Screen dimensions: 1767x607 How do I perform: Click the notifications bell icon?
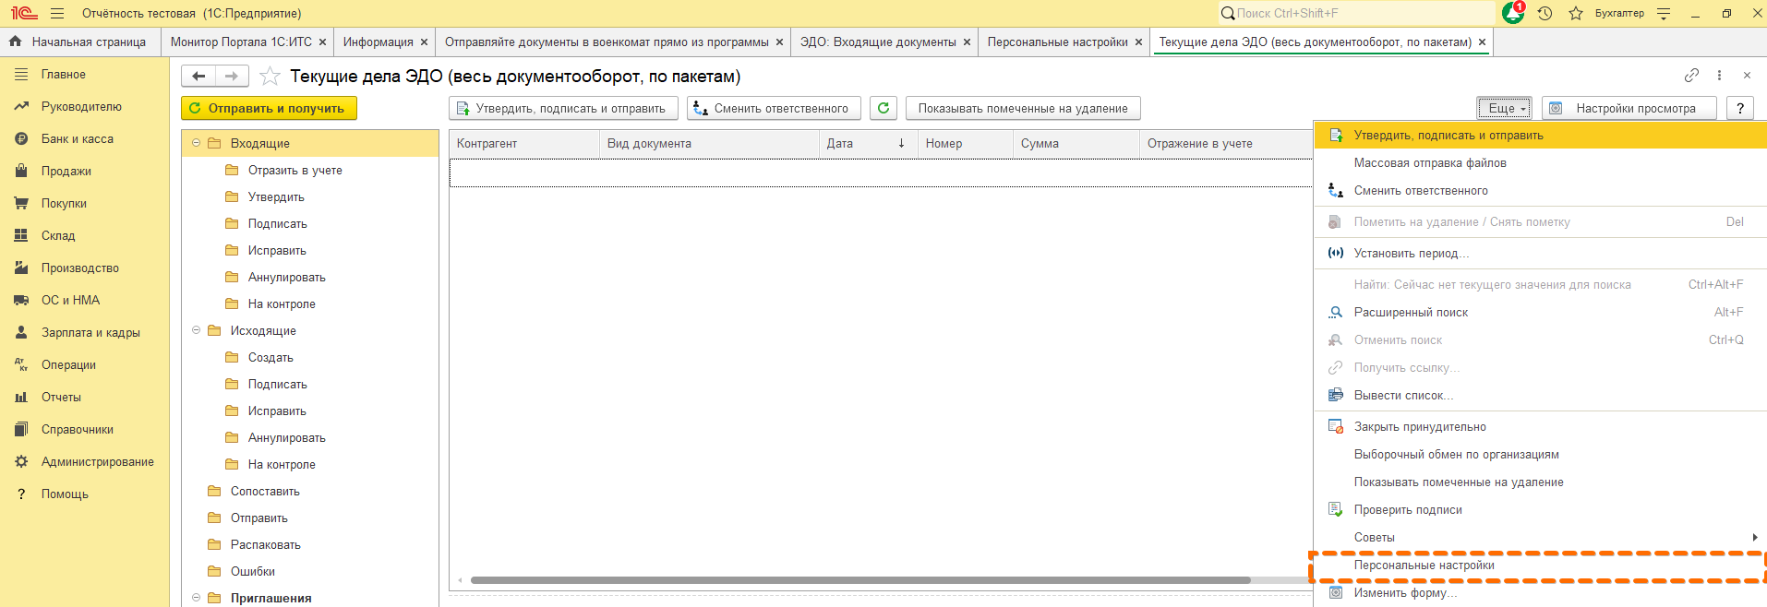point(1513,13)
